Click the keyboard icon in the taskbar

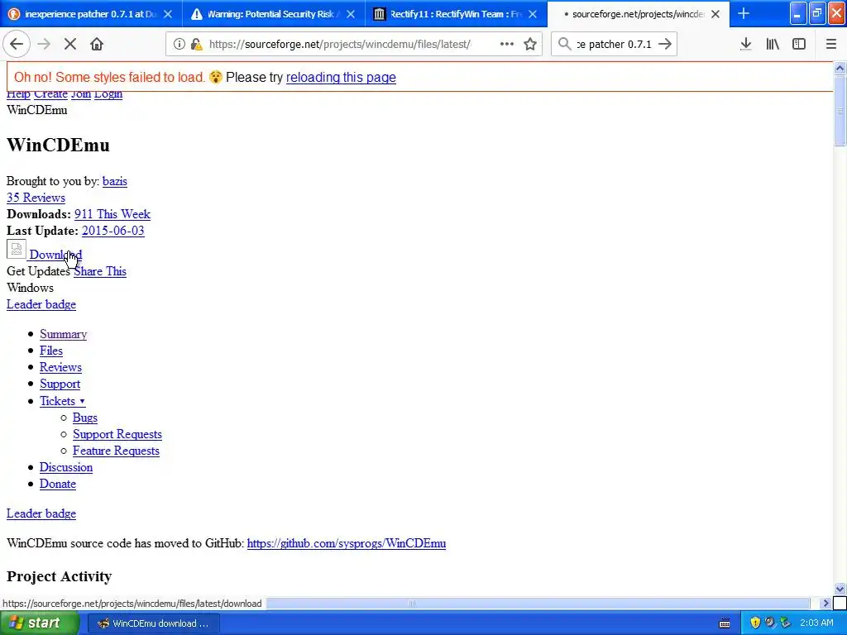tap(725, 623)
